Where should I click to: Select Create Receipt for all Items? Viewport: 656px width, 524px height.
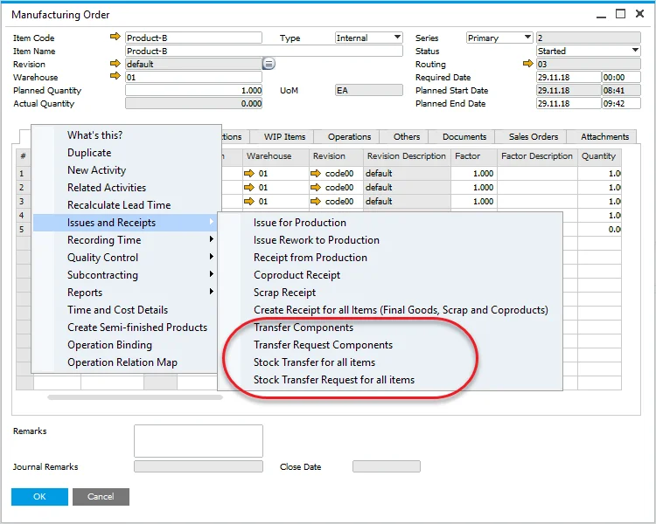(401, 310)
